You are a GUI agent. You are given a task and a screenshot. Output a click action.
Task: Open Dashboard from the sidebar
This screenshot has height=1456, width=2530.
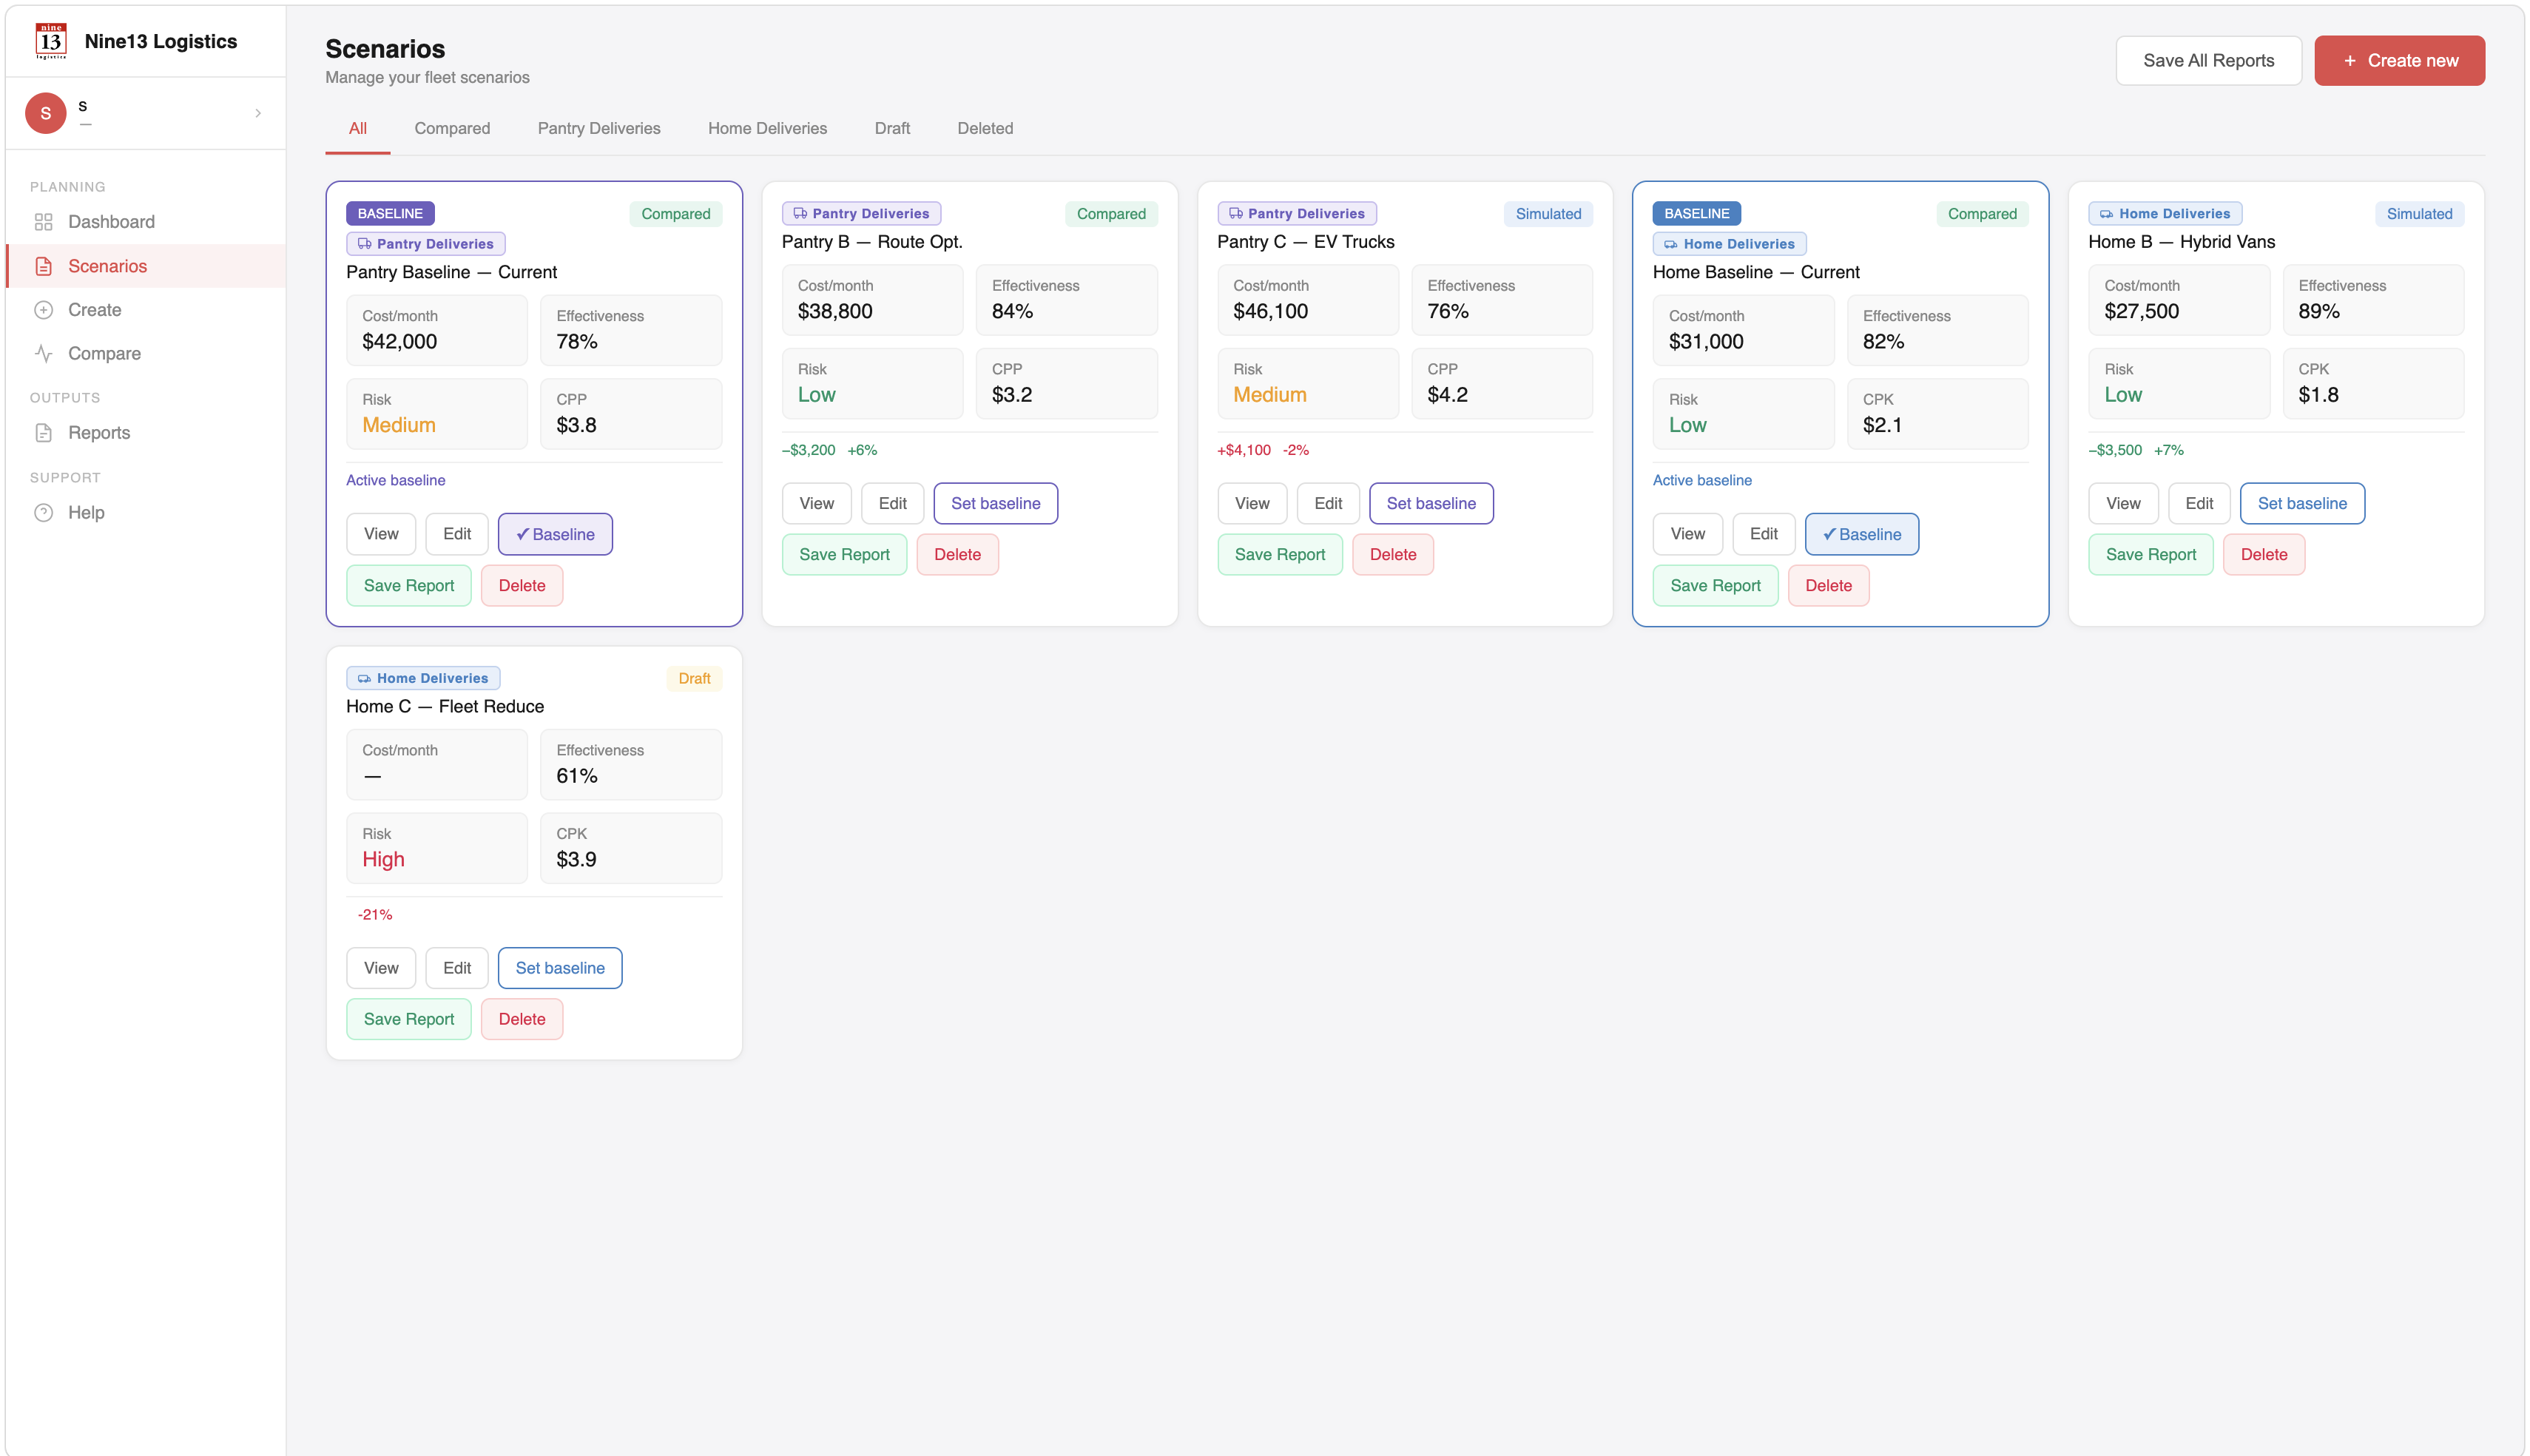[145, 222]
